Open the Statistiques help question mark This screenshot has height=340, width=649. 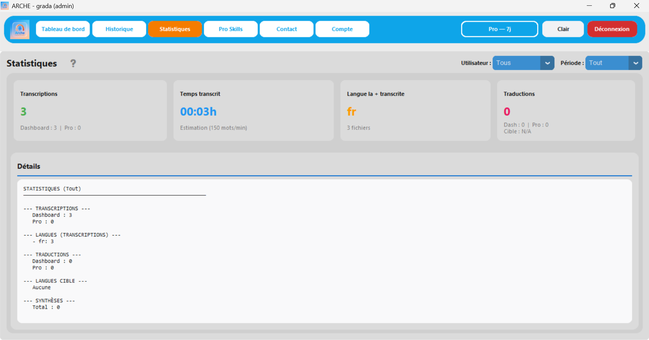(x=73, y=63)
